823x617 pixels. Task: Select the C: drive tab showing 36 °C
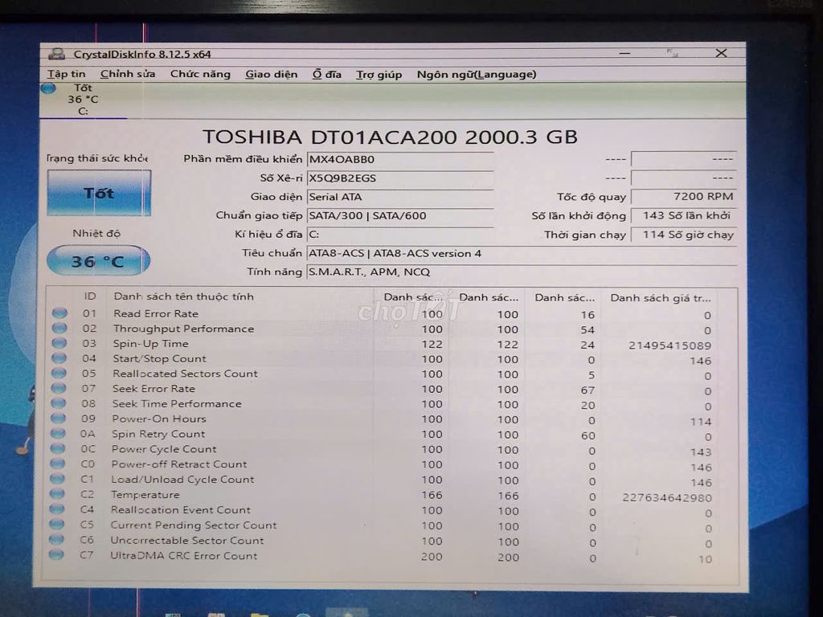pyautogui.click(x=83, y=100)
